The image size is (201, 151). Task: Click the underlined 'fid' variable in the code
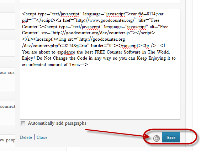(x=141, y=14)
